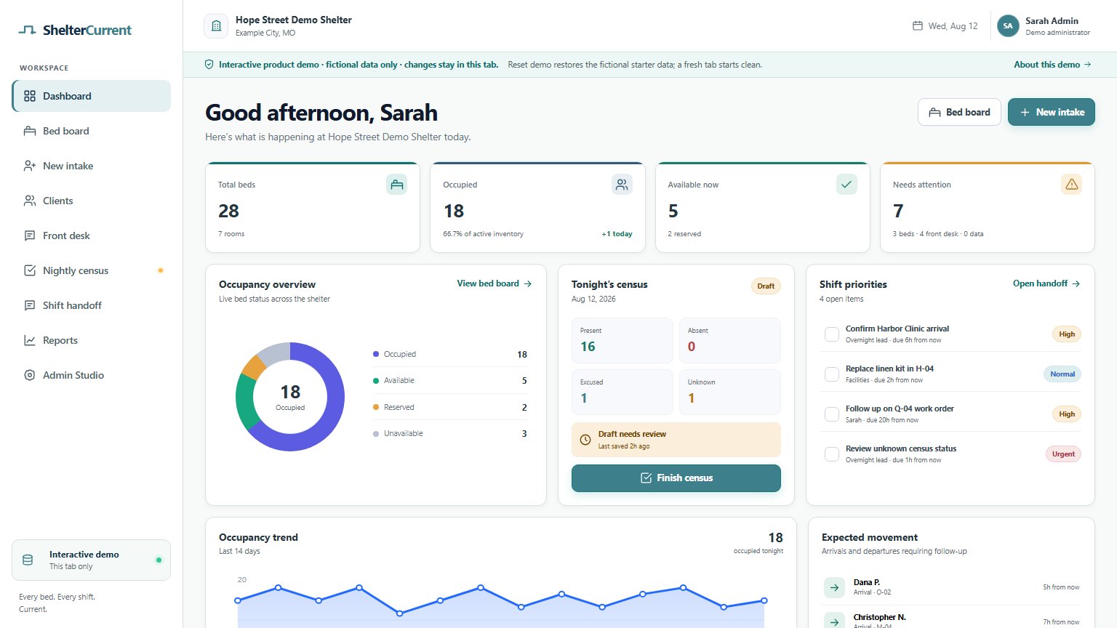
Task: Click the Absent count tile in census
Action: point(730,340)
